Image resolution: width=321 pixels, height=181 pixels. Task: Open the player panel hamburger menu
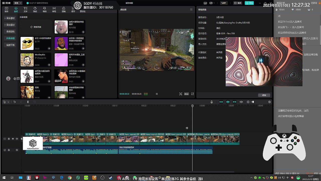click(x=191, y=10)
